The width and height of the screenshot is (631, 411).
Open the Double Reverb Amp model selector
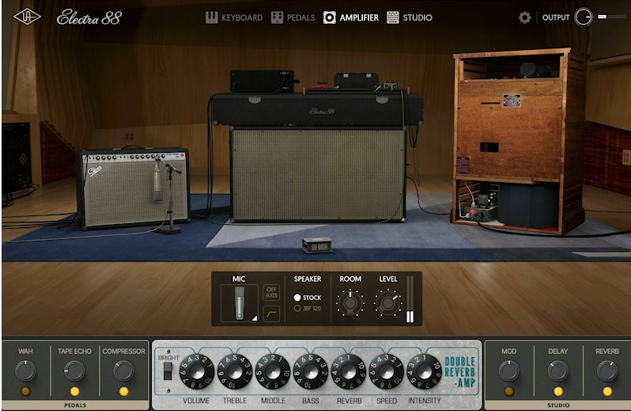[460, 372]
